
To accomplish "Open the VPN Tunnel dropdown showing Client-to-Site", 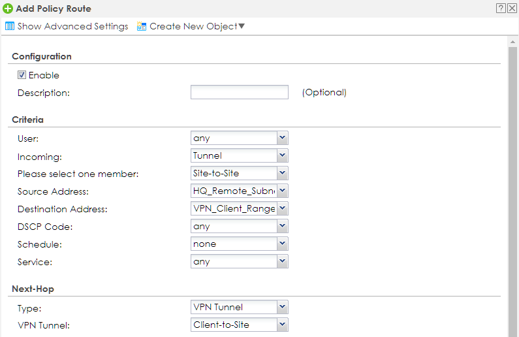I will pyautogui.click(x=239, y=325).
